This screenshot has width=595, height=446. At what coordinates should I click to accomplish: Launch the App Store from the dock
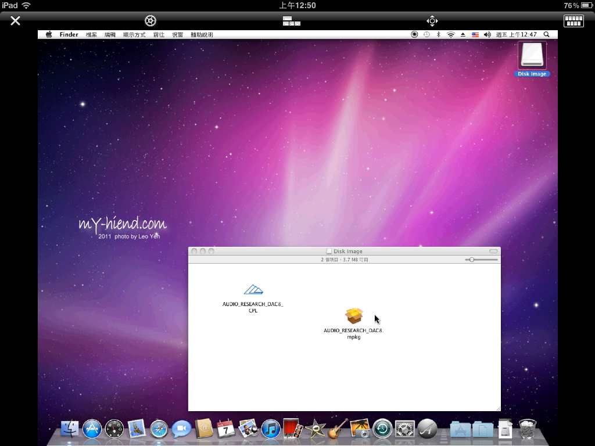tap(92, 429)
